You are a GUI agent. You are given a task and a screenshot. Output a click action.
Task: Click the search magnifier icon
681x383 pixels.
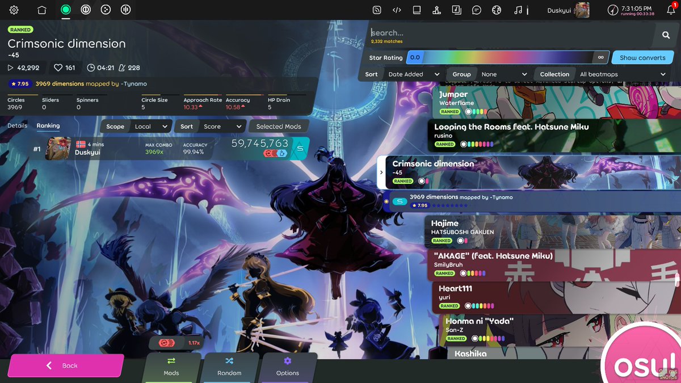[666, 35]
